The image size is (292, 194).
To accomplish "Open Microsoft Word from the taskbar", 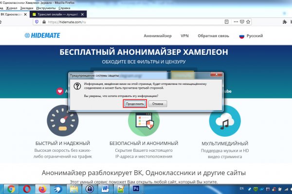I will click(x=107, y=188).
